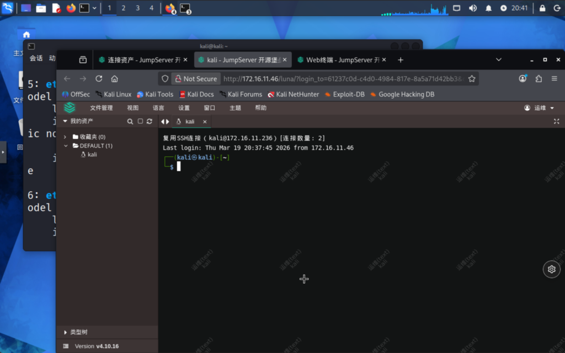This screenshot has height=353, width=565.
Task: Open the 运维 user dropdown
Action: pos(539,108)
